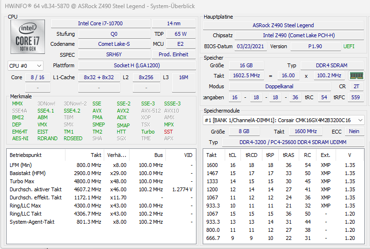Click the Intel Core i7-10700 name field
370x249 pixels.
point(100,23)
